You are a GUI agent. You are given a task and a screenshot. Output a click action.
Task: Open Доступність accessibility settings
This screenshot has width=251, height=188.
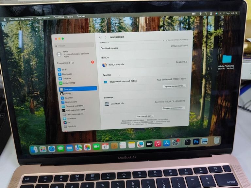(69, 102)
